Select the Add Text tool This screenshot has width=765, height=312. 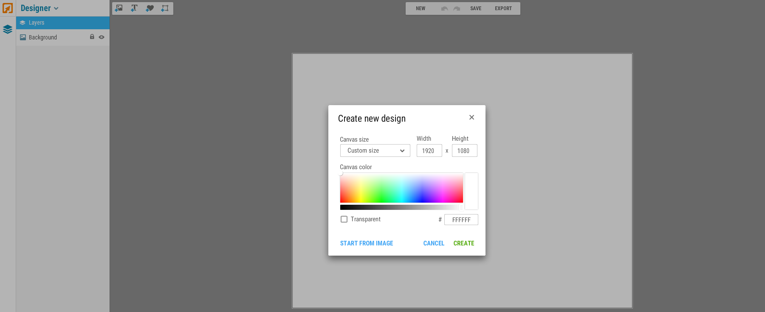coord(134,8)
